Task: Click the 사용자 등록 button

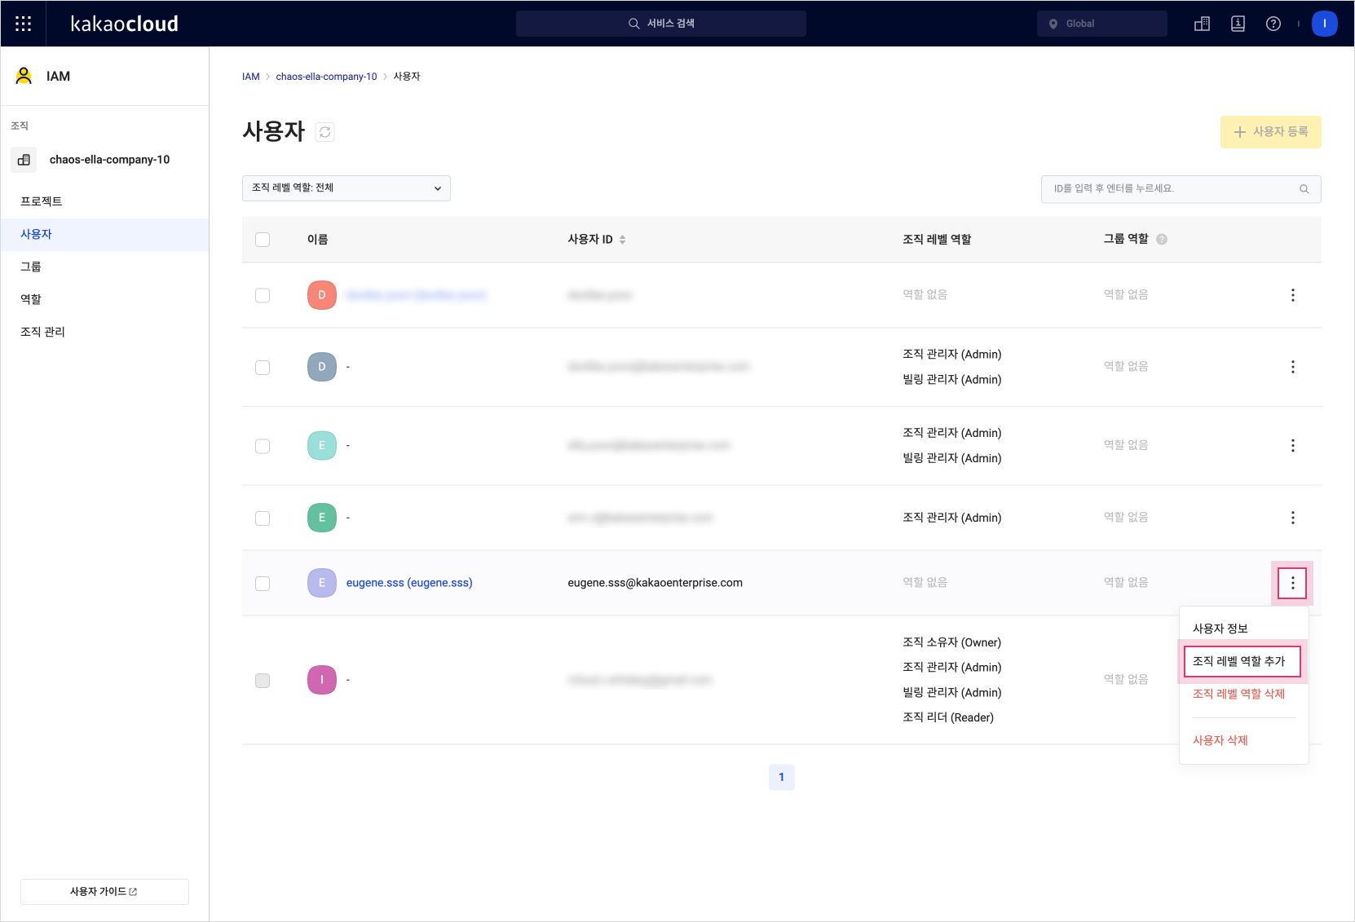Action: (1271, 132)
